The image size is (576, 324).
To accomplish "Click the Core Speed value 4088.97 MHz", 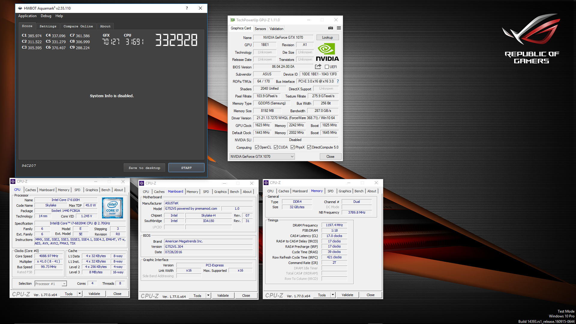I will [x=49, y=256].
